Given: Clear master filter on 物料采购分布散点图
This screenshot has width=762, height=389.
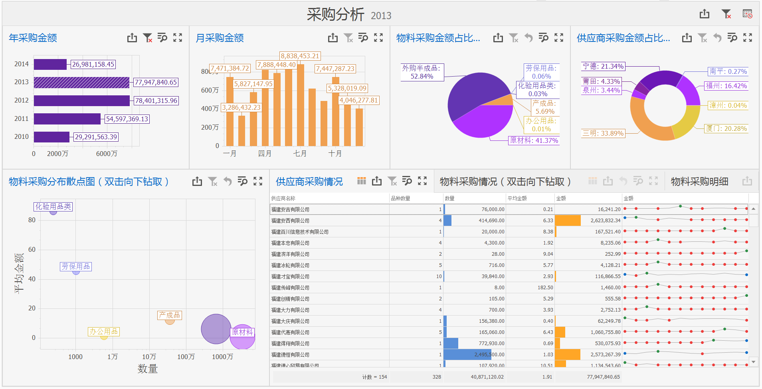Looking at the screenshot, I should [x=213, y=182].
